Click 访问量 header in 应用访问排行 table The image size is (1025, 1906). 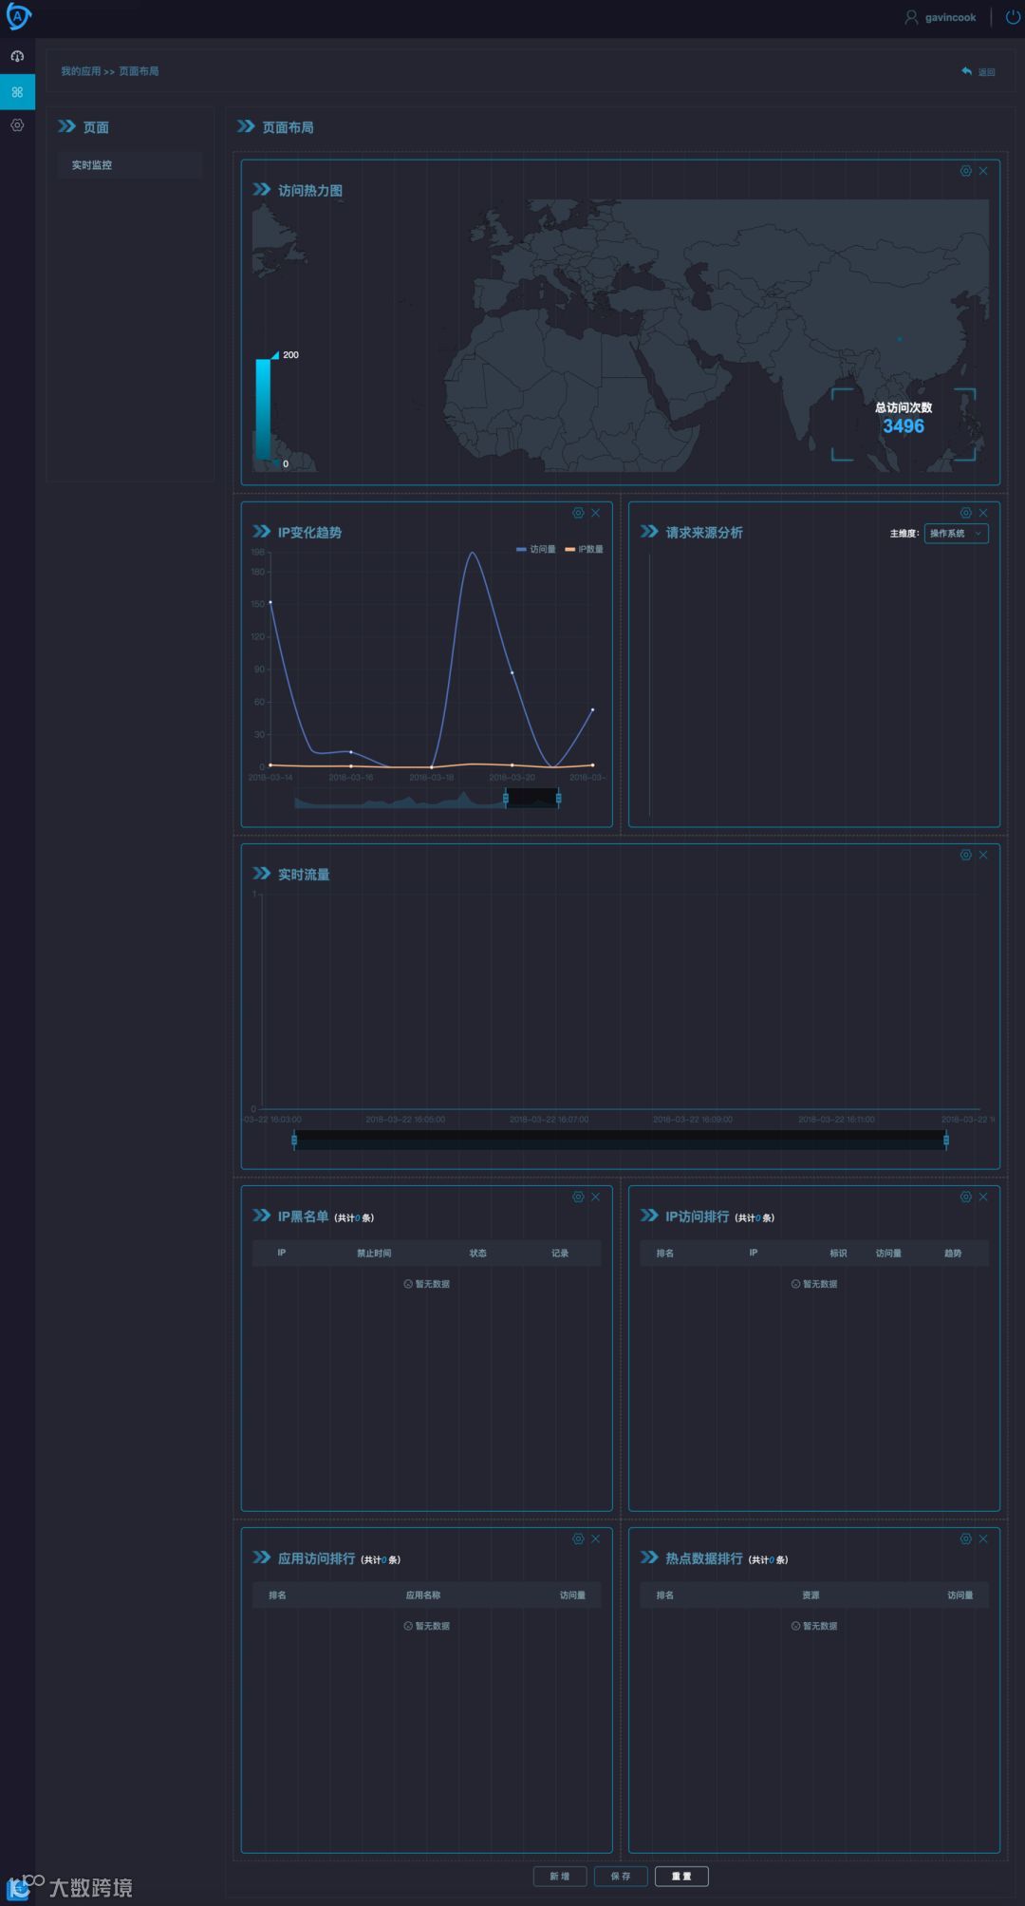click(x=572, y=1595)
